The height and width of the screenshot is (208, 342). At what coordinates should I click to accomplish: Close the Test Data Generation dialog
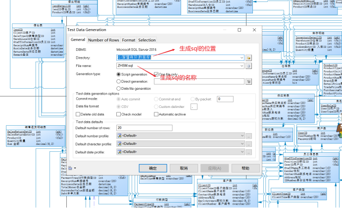(x=254, y=30)
